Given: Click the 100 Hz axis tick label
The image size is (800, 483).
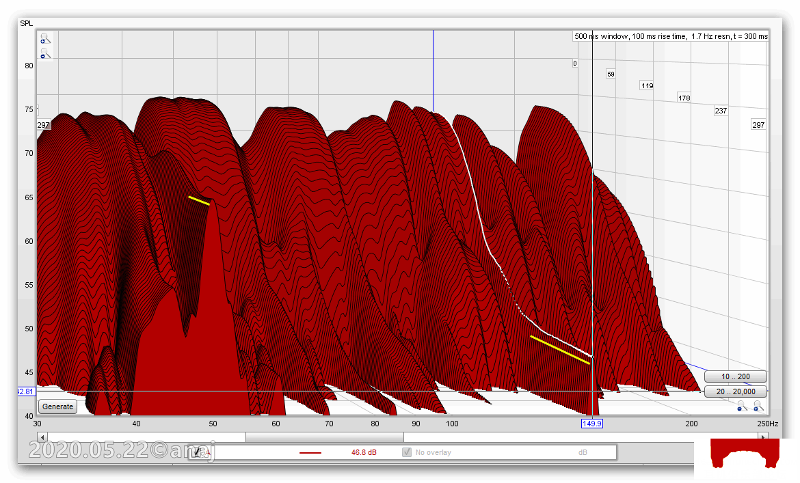Looking at the screenshot, I should [x=452, y=424].
